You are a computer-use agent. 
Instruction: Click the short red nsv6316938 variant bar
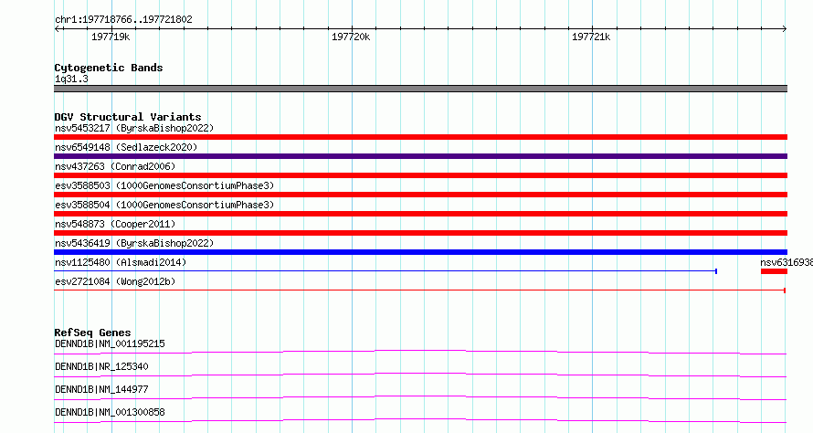pyautogui.click(x=774, y=271)
